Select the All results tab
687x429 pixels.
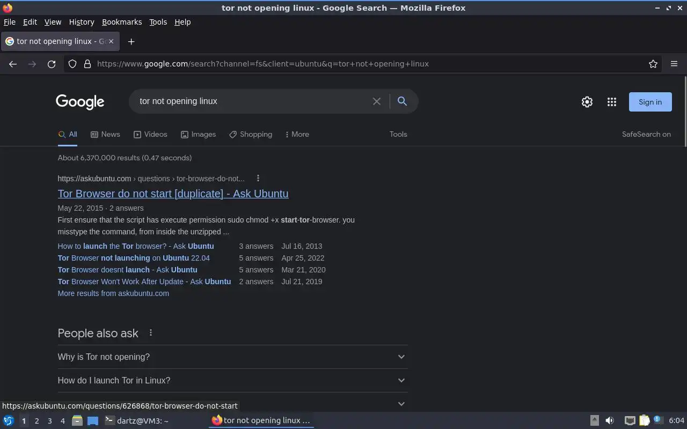click(x=68, y=134)
